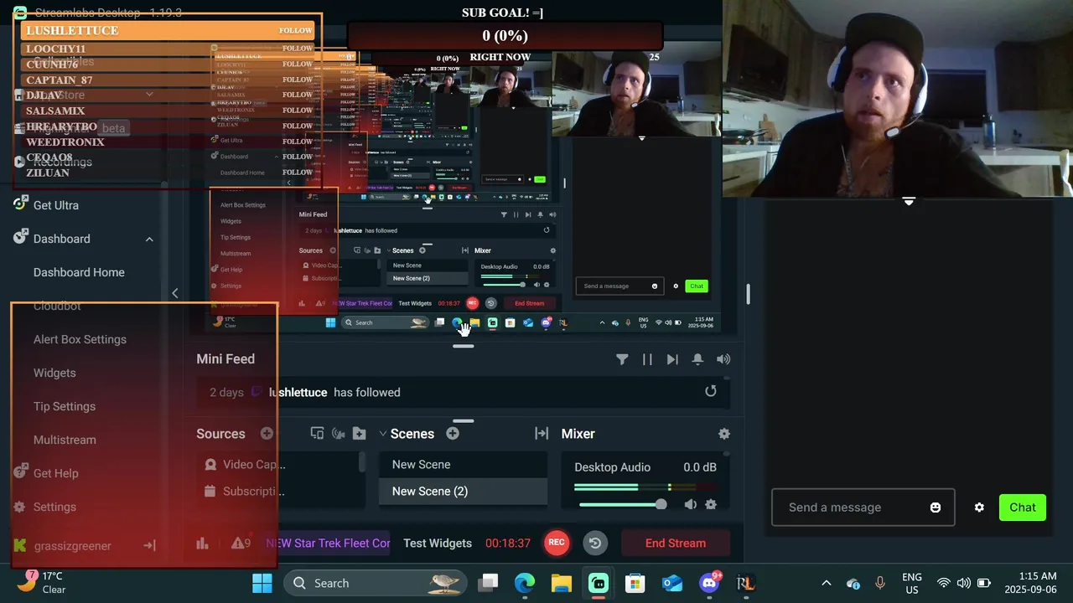Viewport: 1073px width, 603px height.
Task: Open chat settings gear icon
Action: [979, 508]
